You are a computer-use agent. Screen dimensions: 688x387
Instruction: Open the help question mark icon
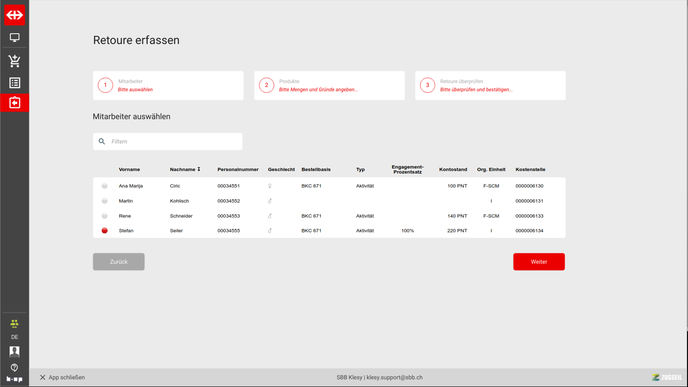14,368
